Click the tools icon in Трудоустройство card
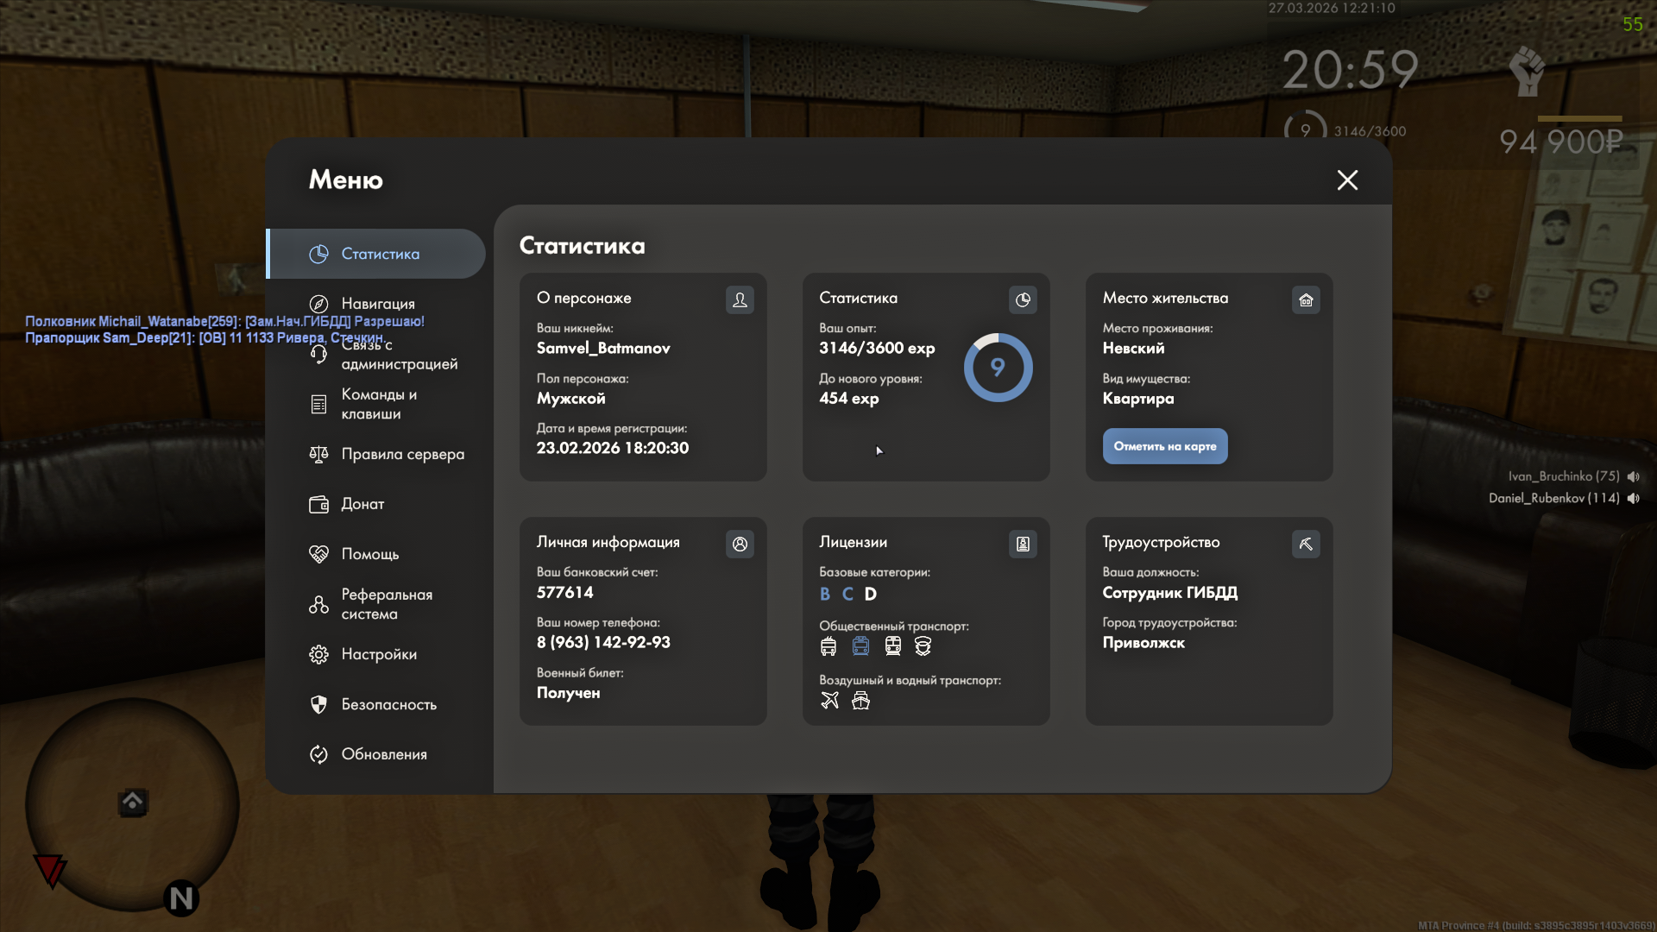The width and height of the screenshot is (1657, 932). (x=1306, y=544)
